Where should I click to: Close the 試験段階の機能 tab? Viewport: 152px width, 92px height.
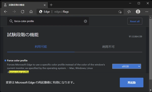(45, 5)
